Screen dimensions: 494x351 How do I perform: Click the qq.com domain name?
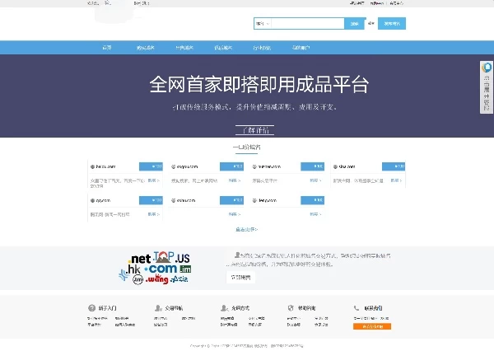[x=104, y=200]
